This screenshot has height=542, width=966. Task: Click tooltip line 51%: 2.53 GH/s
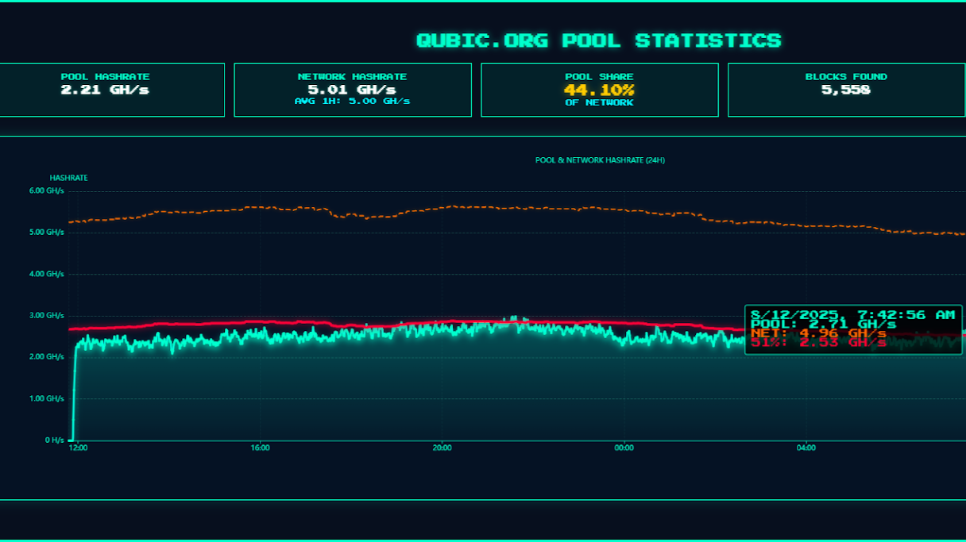[819, 342]
